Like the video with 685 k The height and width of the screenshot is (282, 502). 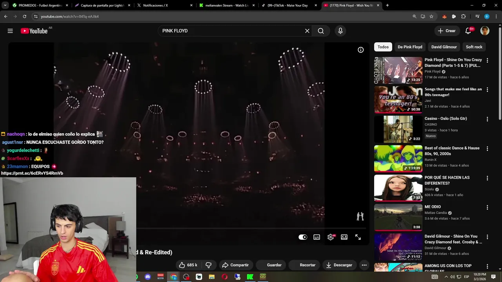188,265
